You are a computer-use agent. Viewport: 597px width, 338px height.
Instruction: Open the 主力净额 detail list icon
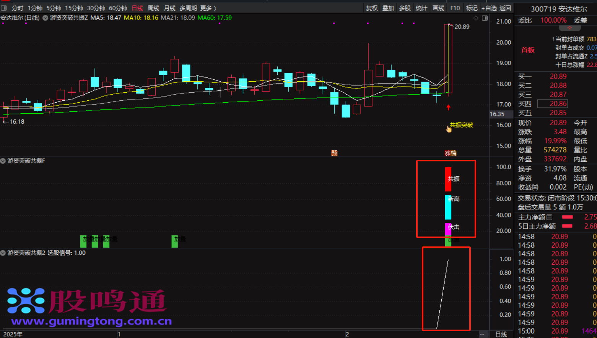tap(550, 217)
